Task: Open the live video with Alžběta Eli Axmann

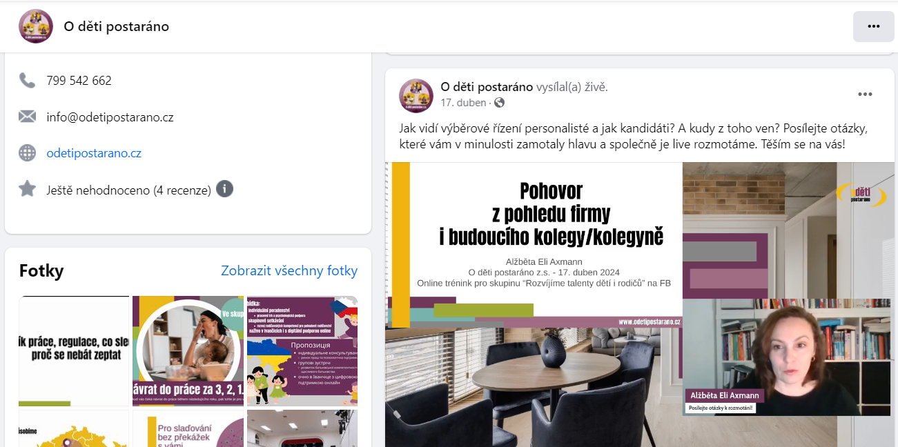Action: (640, 304)
